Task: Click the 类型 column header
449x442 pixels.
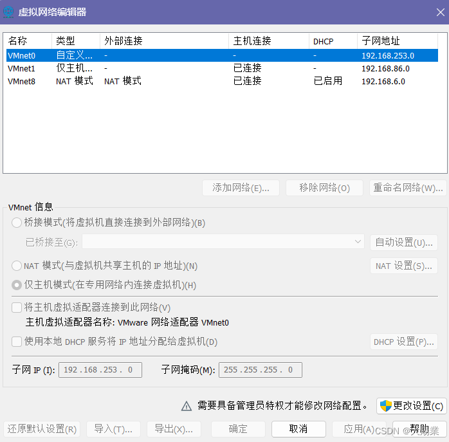Action: (x=76, y=41)
